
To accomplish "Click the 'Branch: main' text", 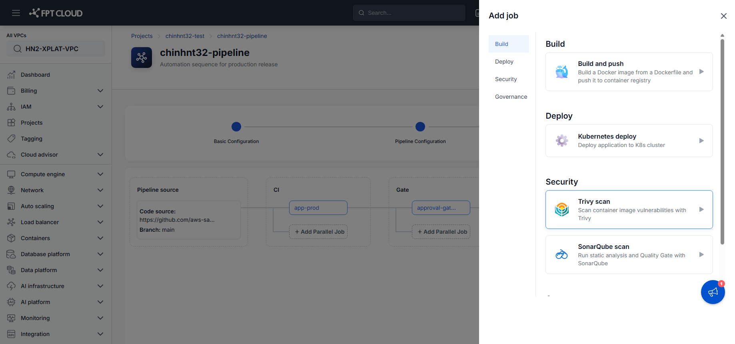I will pos(157,230).
